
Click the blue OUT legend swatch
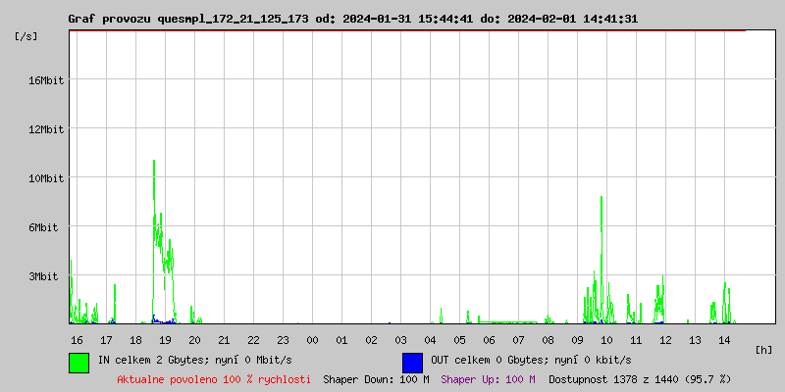[412, 363]
